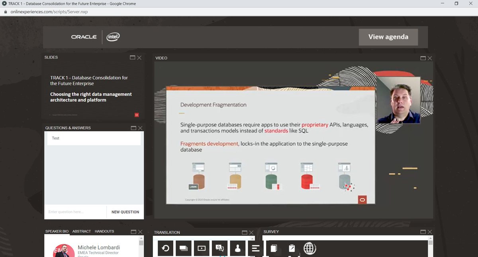
Task: Click the video player icon in bottom toolbar
Action: click(202, 248)
